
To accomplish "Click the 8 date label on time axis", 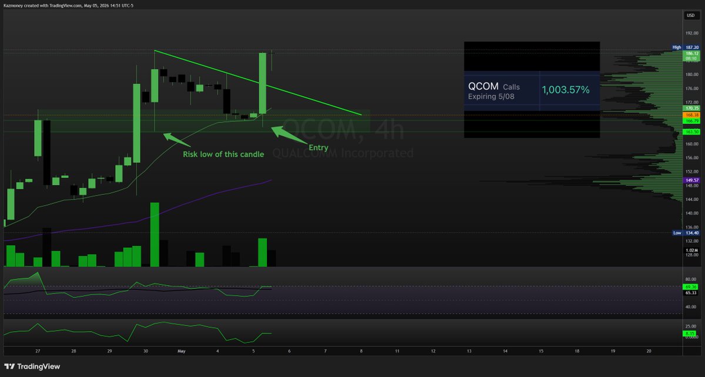I will pyautogui.click(x=361, y=351).
